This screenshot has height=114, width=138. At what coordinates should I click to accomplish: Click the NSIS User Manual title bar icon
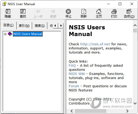coord(4,4)
